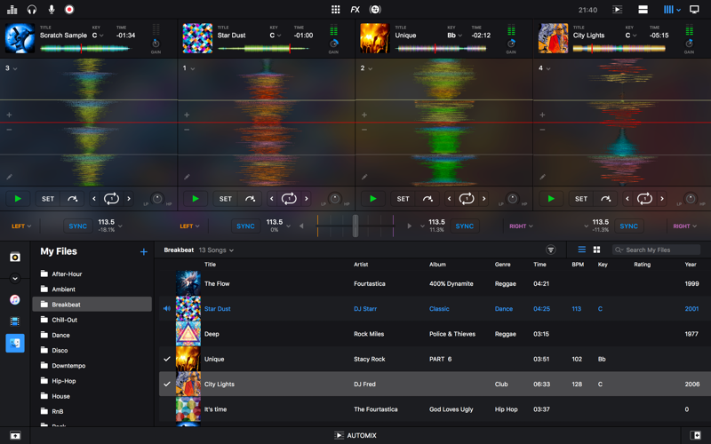Open the video library source icon
The height and width of the screenshot is (444, 711).
(x=15, y=321)
